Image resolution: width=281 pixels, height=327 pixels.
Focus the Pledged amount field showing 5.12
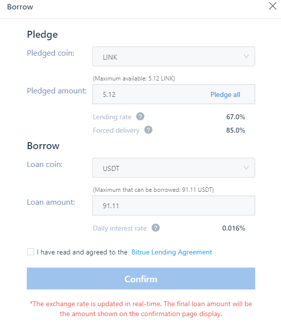[x=174, y=94]
